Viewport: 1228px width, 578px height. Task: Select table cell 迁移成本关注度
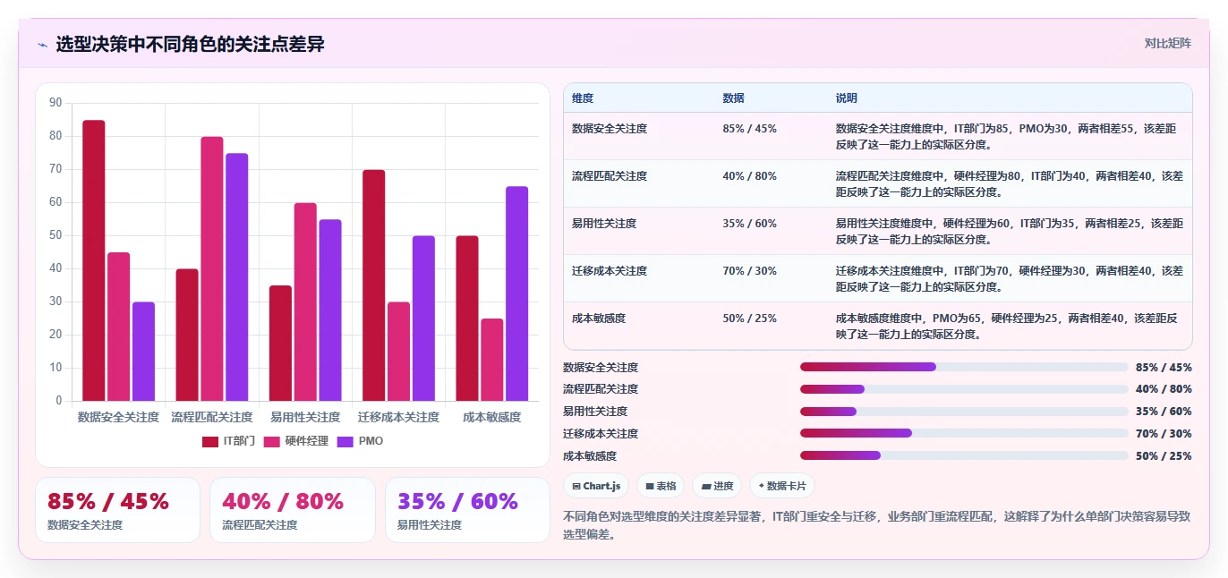[x=610, y=271]
